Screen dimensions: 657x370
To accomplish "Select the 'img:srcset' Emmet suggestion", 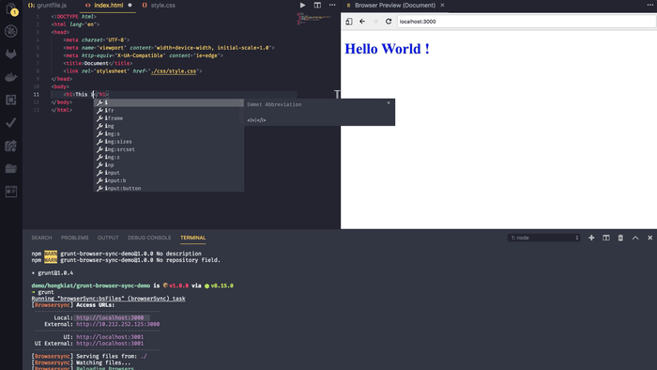I will (x=168, y=149).
